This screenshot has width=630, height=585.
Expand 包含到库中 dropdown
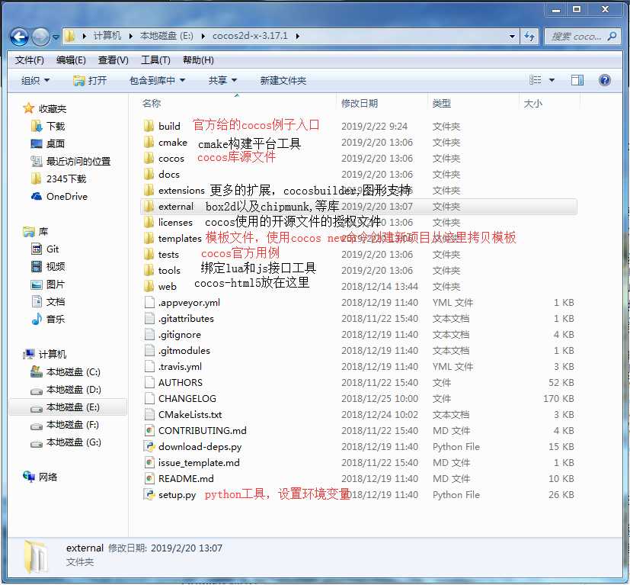click(157, 81)
